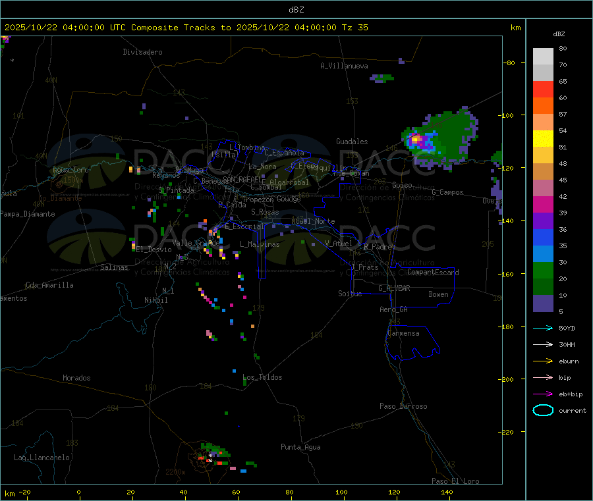Click the cyan 50YD arrow legend icon
The image size is (593, 501).
[543, 328]
